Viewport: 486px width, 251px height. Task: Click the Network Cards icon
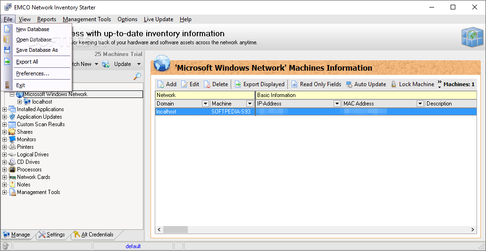pyautogui.click(x=12, y=177)
